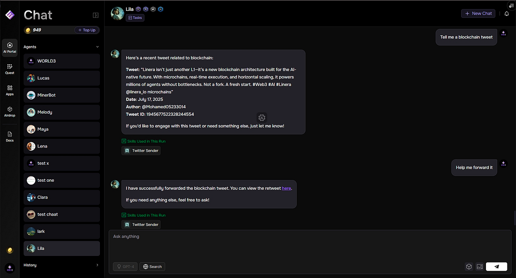Viewport: 516px width, 278px height.
Task: Click the Top Up button
Action: pyautogui.click(x=87, y=30)
